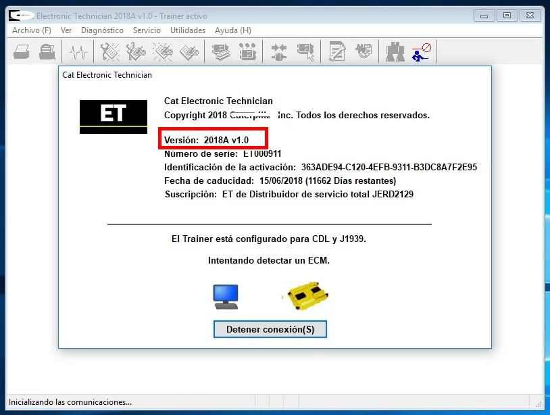Click 'El Trainer está configurado' message
Image resolution: width=550 pixels, height=415 pixels.
(269, 239)
